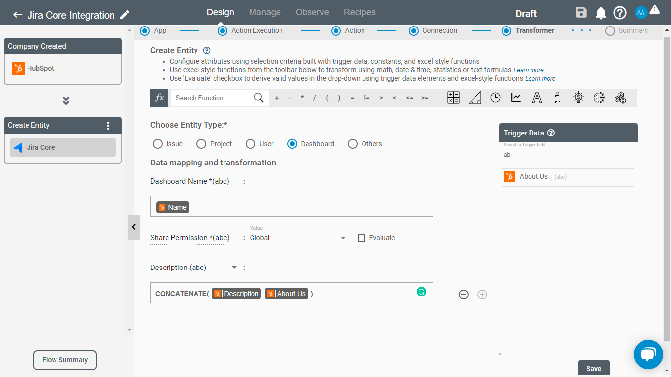Select Project entity type
This screenshot has width=671, height=377.
pyautogui.click(x=201, y=144)
